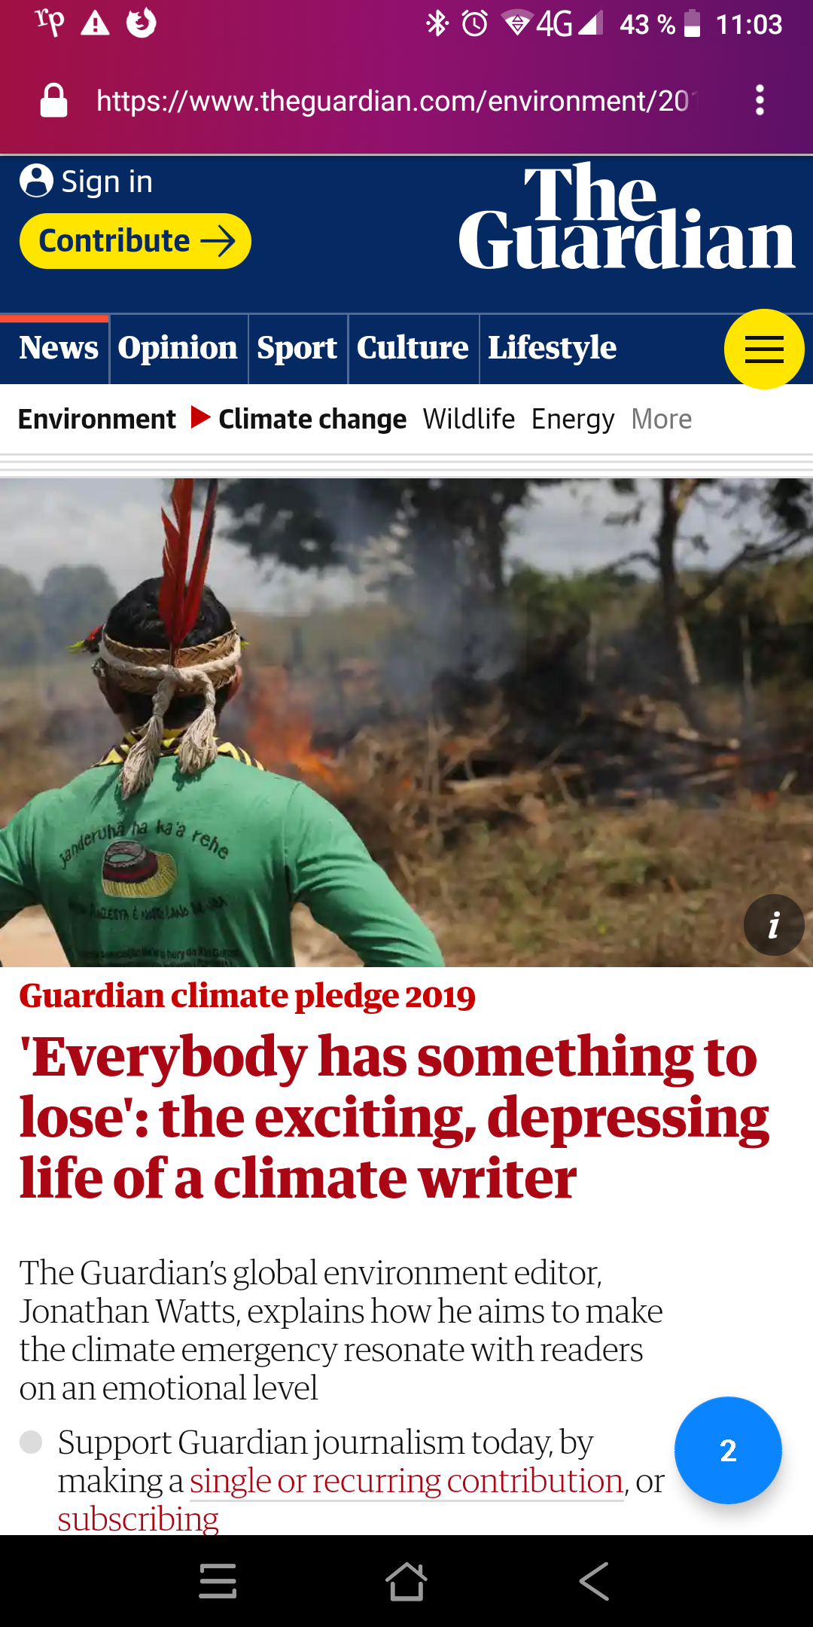Tap the padlock security icon
This screenshot has width=813, height=1627.
point(53,101)
